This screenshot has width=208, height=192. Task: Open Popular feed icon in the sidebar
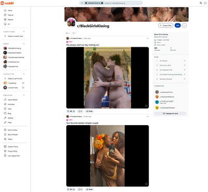point(5,15)
